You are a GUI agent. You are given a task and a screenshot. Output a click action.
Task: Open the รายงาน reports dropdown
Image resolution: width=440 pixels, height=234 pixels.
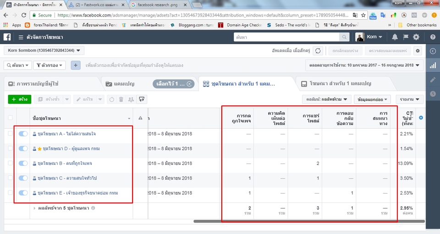click(x=409, y=99)
